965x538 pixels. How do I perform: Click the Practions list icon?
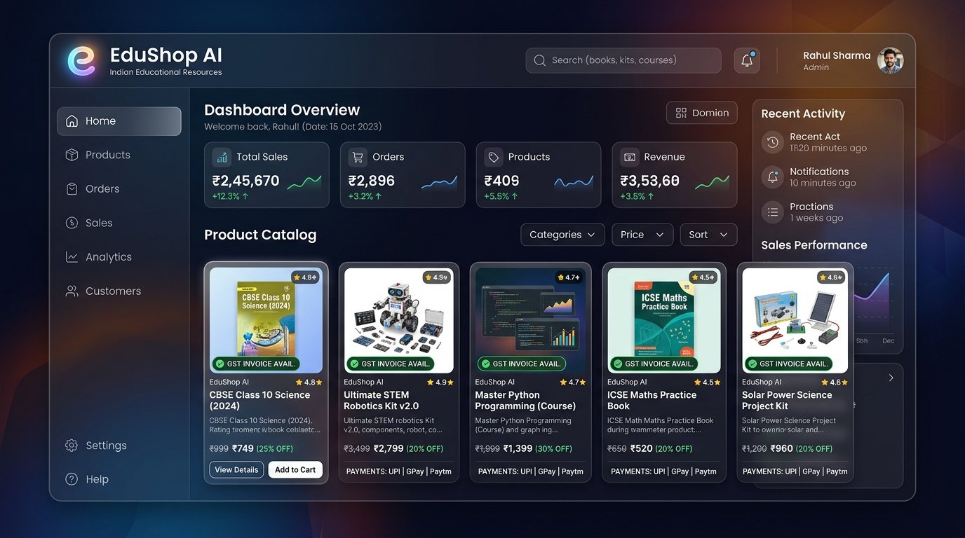pyautogui.click(x=772, y=212)
